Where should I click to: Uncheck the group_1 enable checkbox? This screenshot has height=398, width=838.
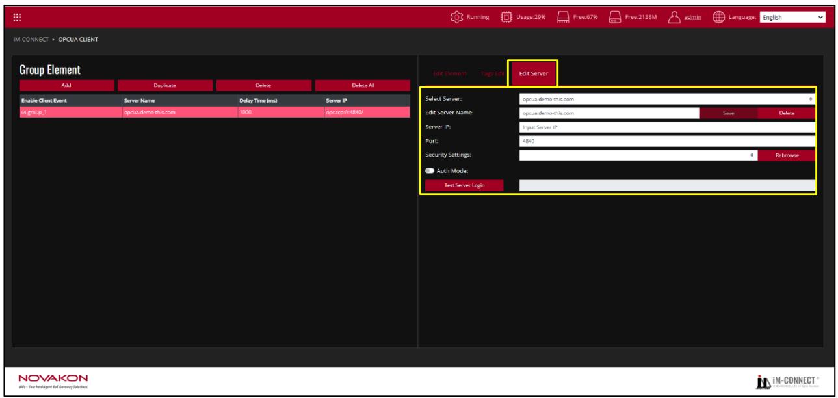(x=24, y=112)
